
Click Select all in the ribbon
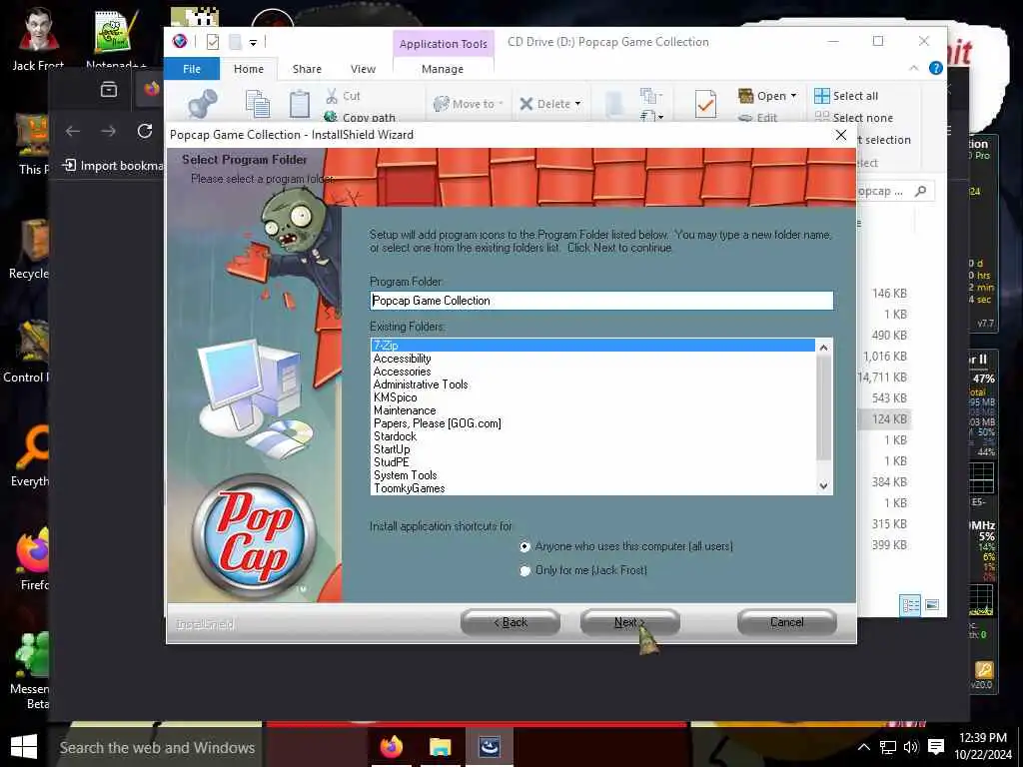point(846,96)
